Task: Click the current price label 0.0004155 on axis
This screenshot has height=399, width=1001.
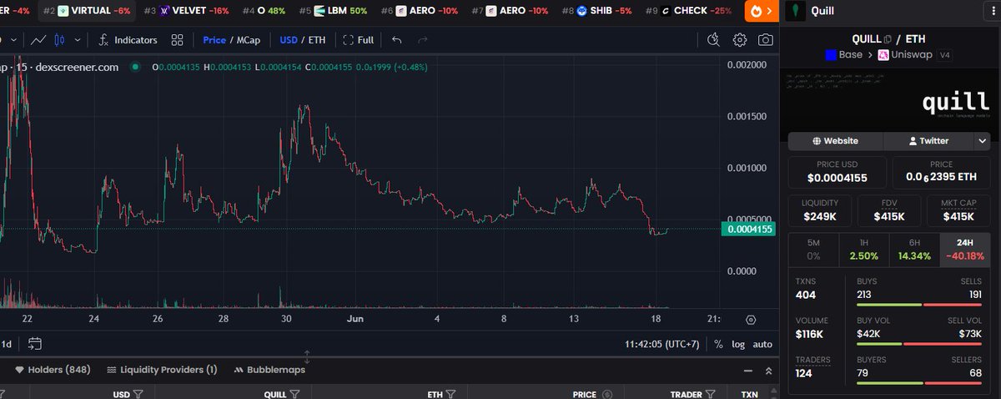Action: tap(748, 229)
